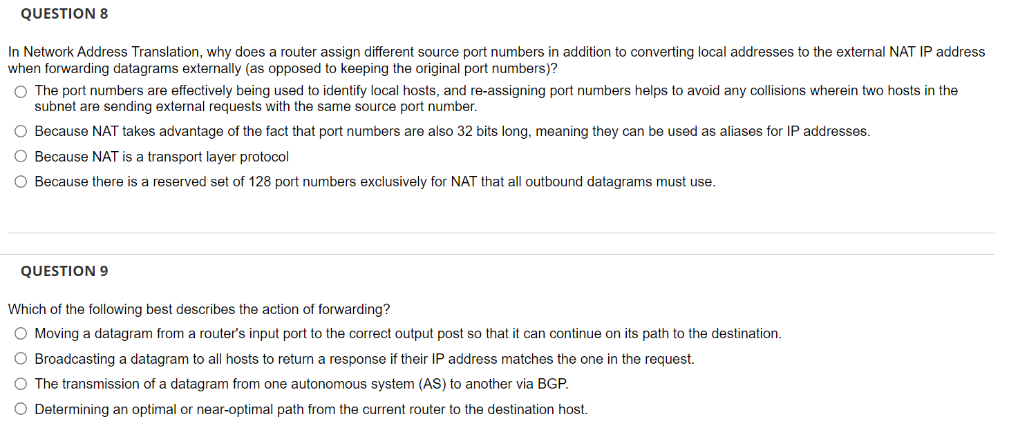This screenshot has height=439, width=1009.
Task: Click the answer text 'Broadcasting a datagram to all hosts'
Action: [365, 360]
